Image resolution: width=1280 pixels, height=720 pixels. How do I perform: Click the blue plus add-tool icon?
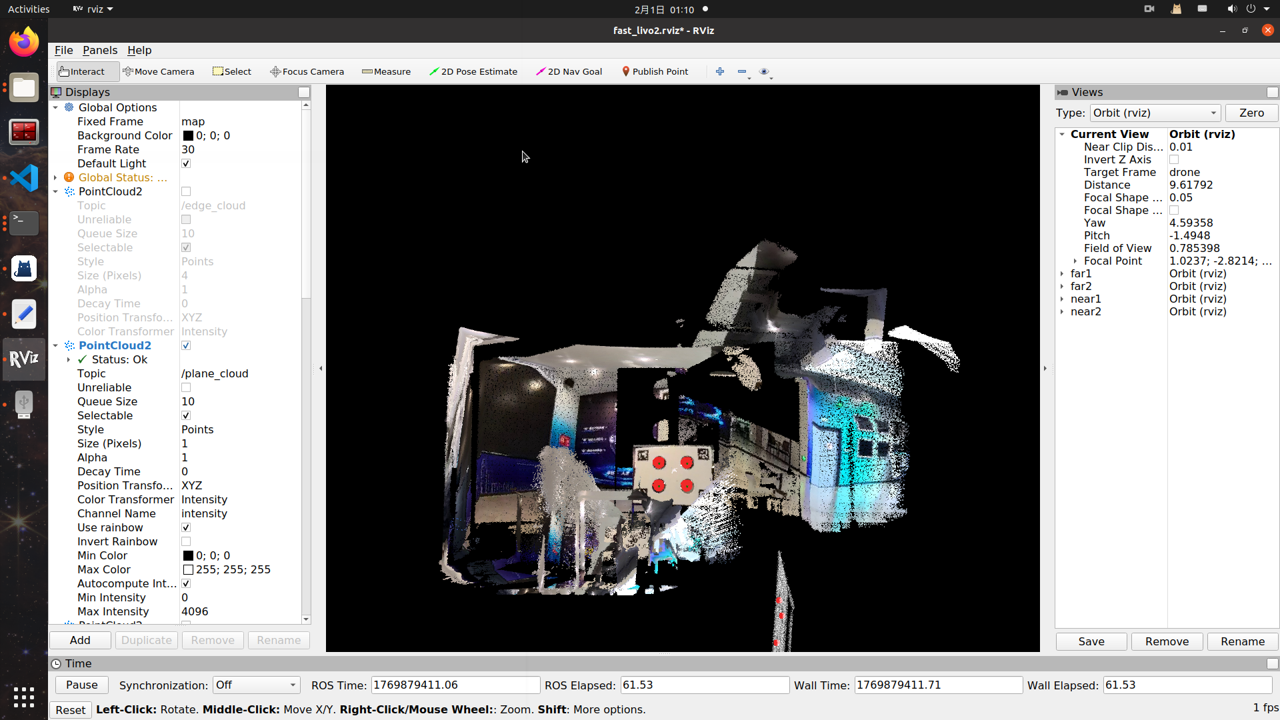tap(720, 71)
